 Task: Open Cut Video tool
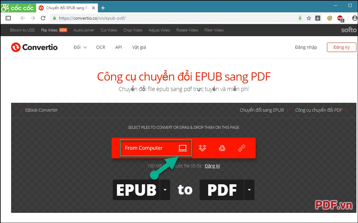click(109, 30)
